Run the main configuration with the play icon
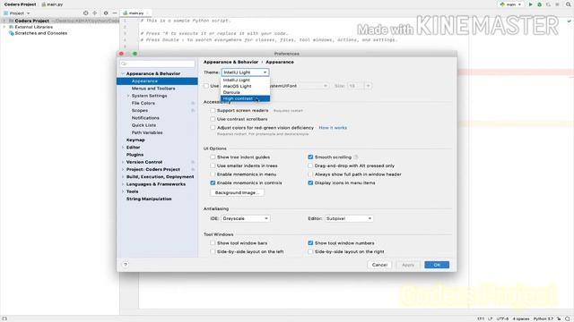The height and width of the screenshot is (322, 574). 530,4
